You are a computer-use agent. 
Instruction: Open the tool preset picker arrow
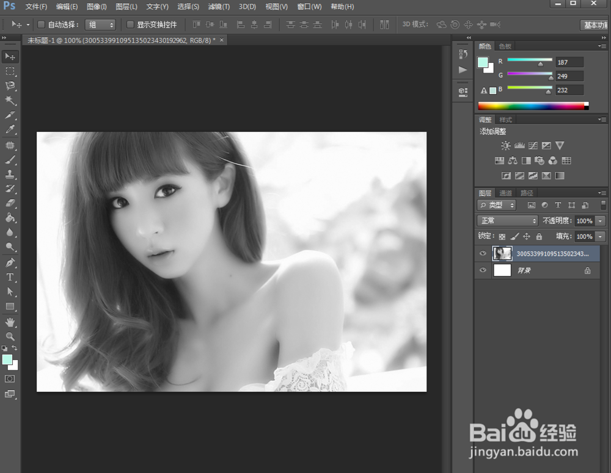tap(28, 24)
